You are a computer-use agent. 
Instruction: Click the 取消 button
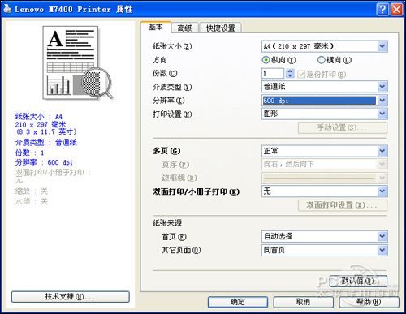pos(303,302)
